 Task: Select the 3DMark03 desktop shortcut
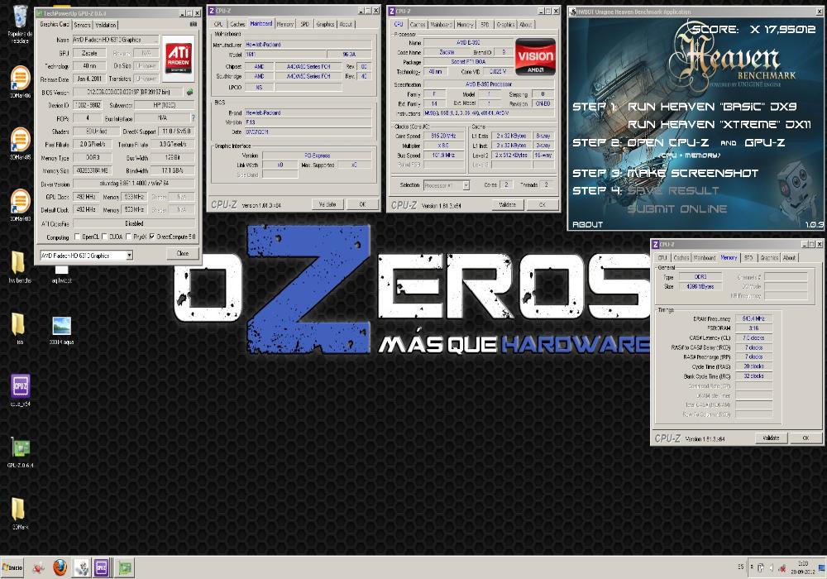point(20,205)
